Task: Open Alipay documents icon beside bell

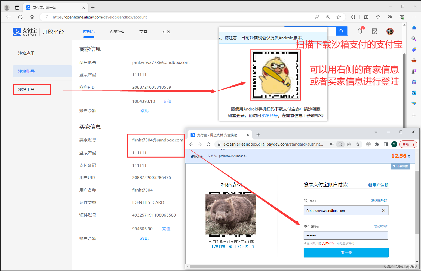Action: click(374, 31)
